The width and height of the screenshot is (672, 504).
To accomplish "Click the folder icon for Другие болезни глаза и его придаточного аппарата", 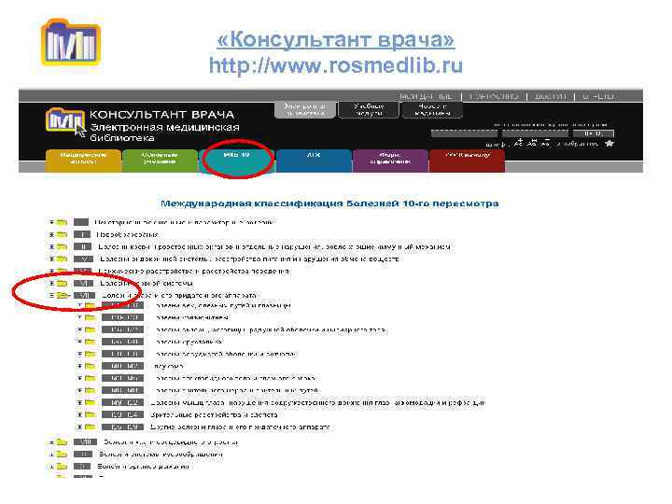I will click(90, 427).
